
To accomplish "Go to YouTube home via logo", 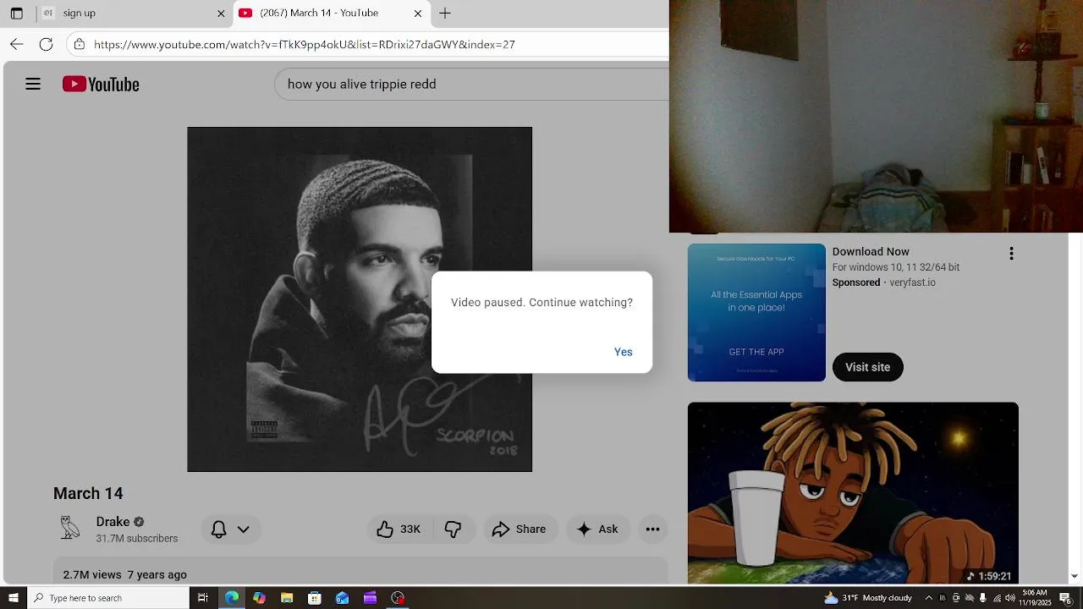I will (101, 84).
